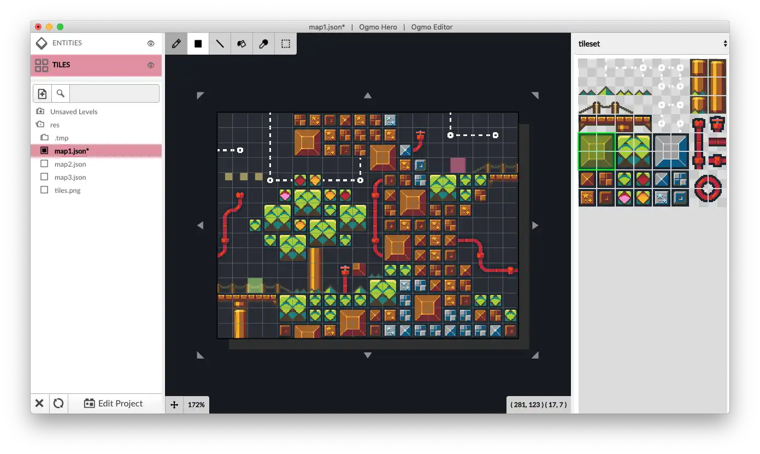Screen dimensions: 760x454
Task: Pick the pink diamond leaf tile
Action: click(x=625, y=197)
